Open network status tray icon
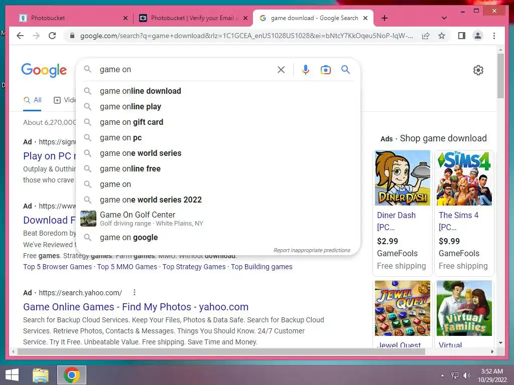The width and height of the screenshot is (514, 385). pyautogui.click(x=455, y=375)
